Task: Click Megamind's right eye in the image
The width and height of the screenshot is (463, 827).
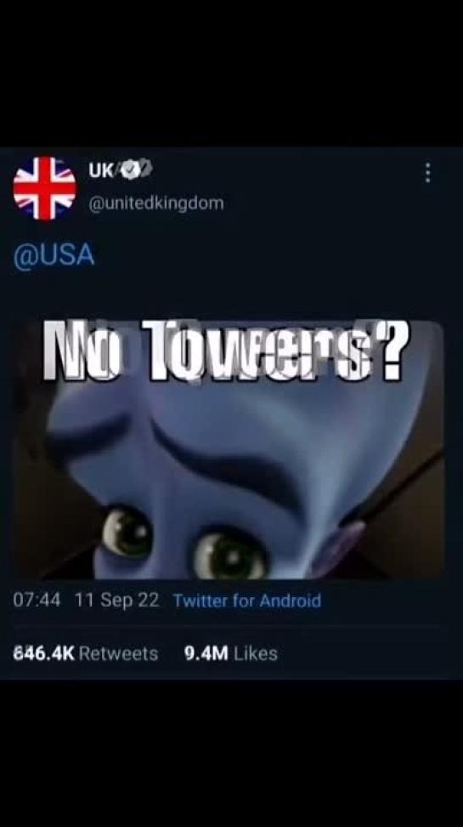Action: point(229,554)
